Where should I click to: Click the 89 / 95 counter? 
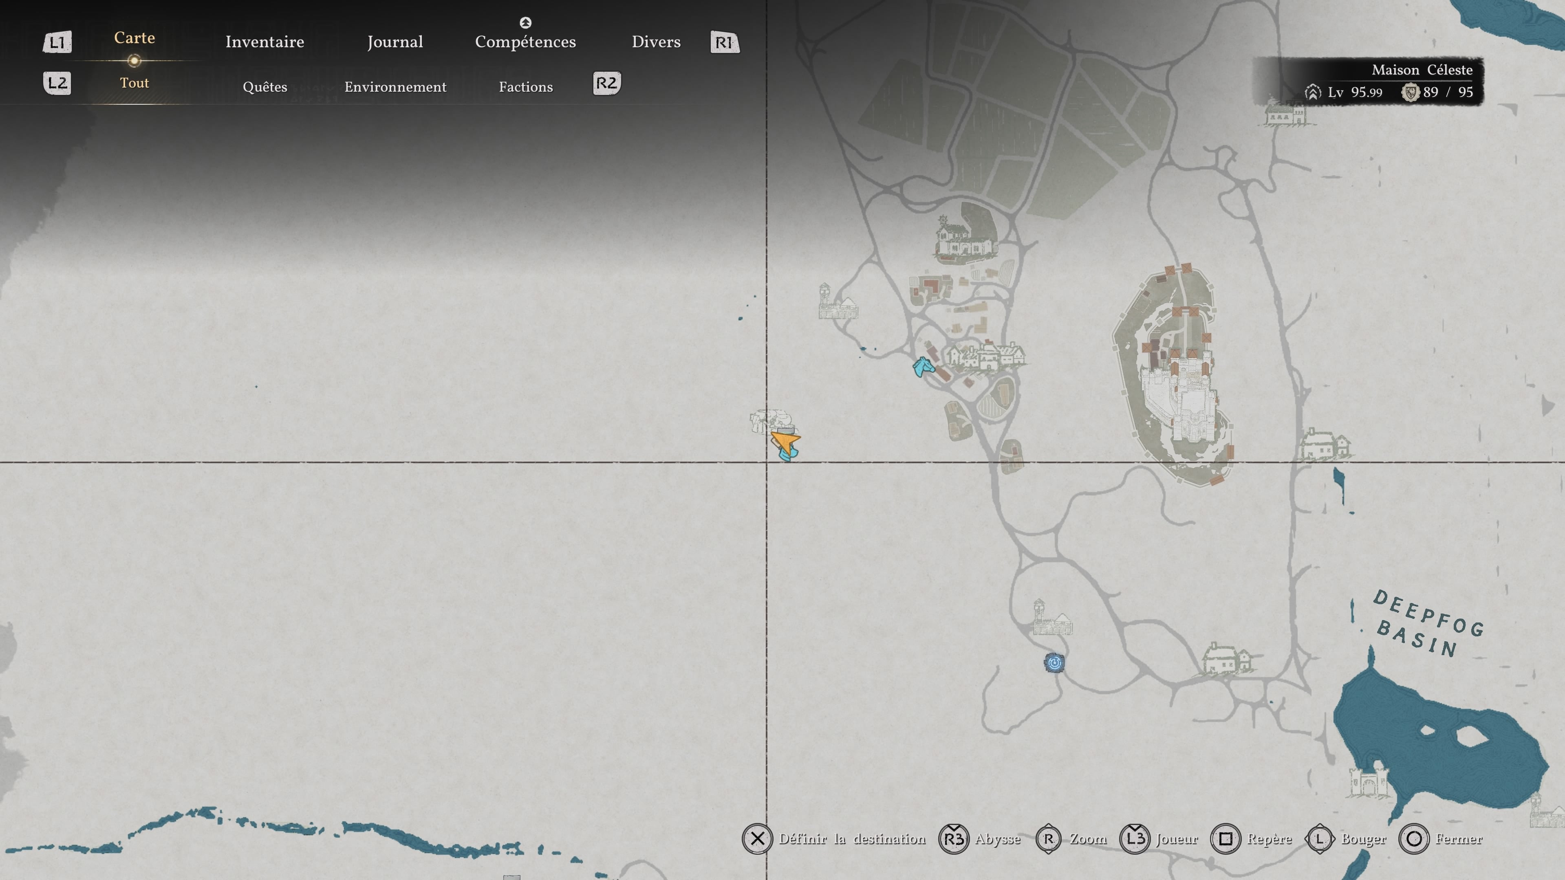click(x=1448, y=92)
